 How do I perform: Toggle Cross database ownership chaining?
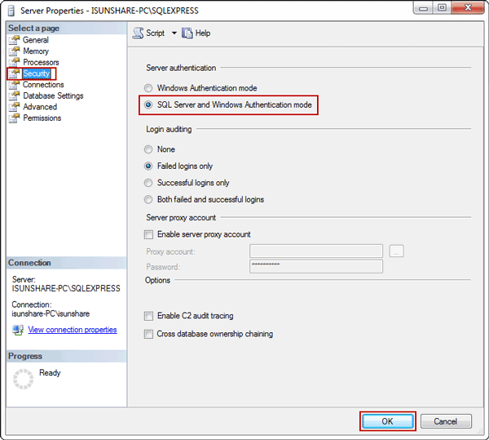[148, 334]
